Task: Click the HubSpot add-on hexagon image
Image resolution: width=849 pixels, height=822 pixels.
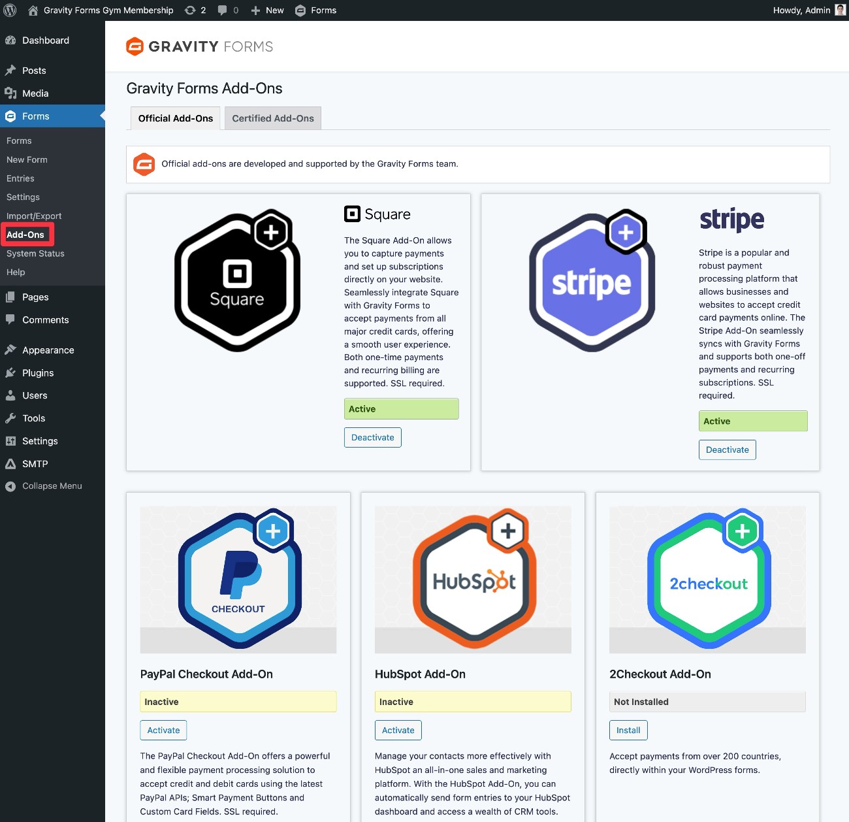Action: (x=473, y=579)
